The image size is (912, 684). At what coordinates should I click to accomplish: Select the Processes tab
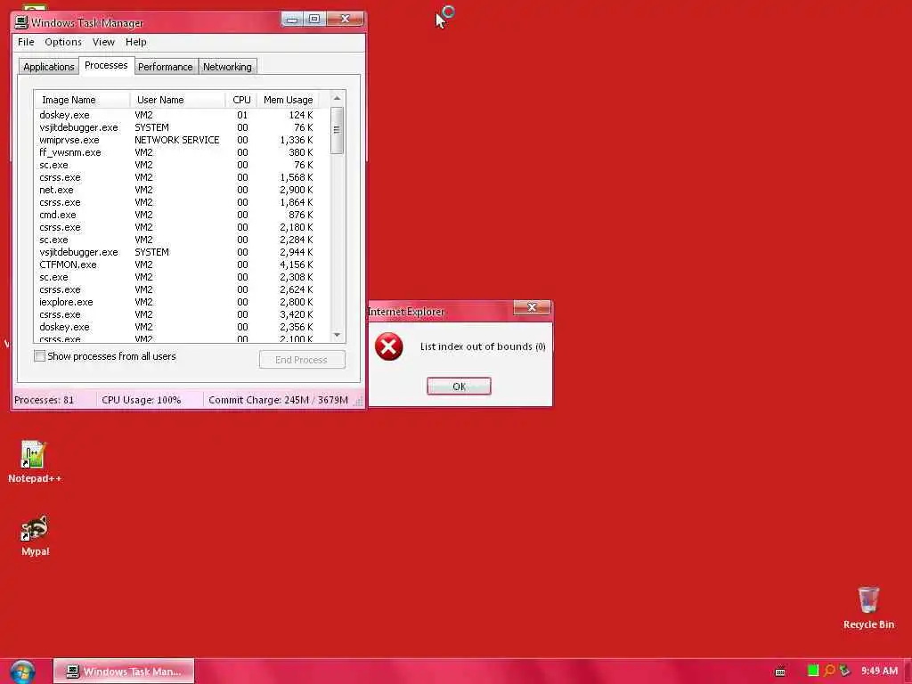[x=106, y=65]
